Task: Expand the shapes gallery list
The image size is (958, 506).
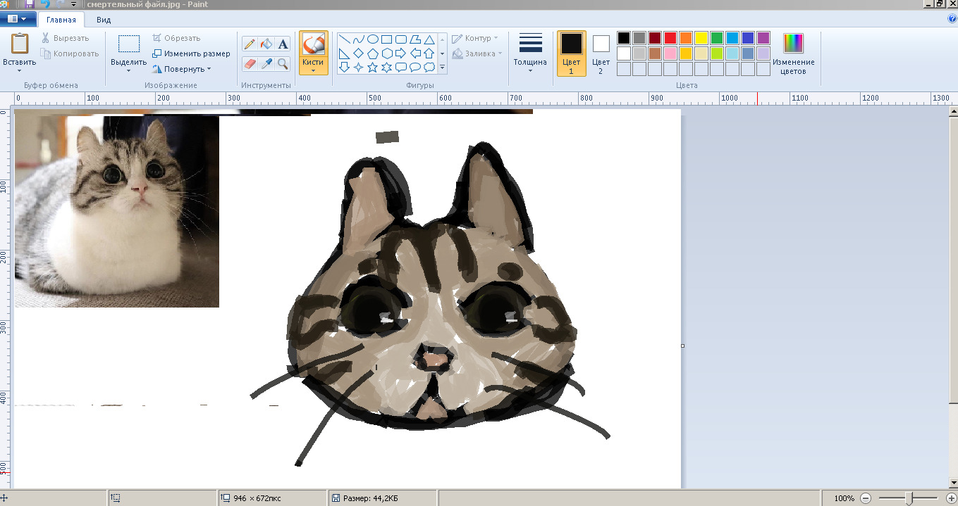Action: 443,68
